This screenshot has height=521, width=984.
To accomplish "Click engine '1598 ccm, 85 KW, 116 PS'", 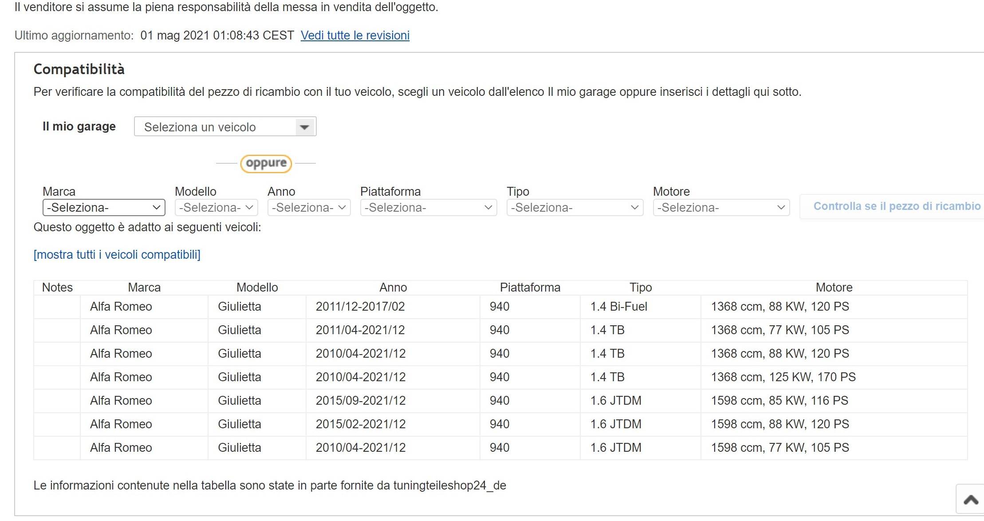I will 779,401.
